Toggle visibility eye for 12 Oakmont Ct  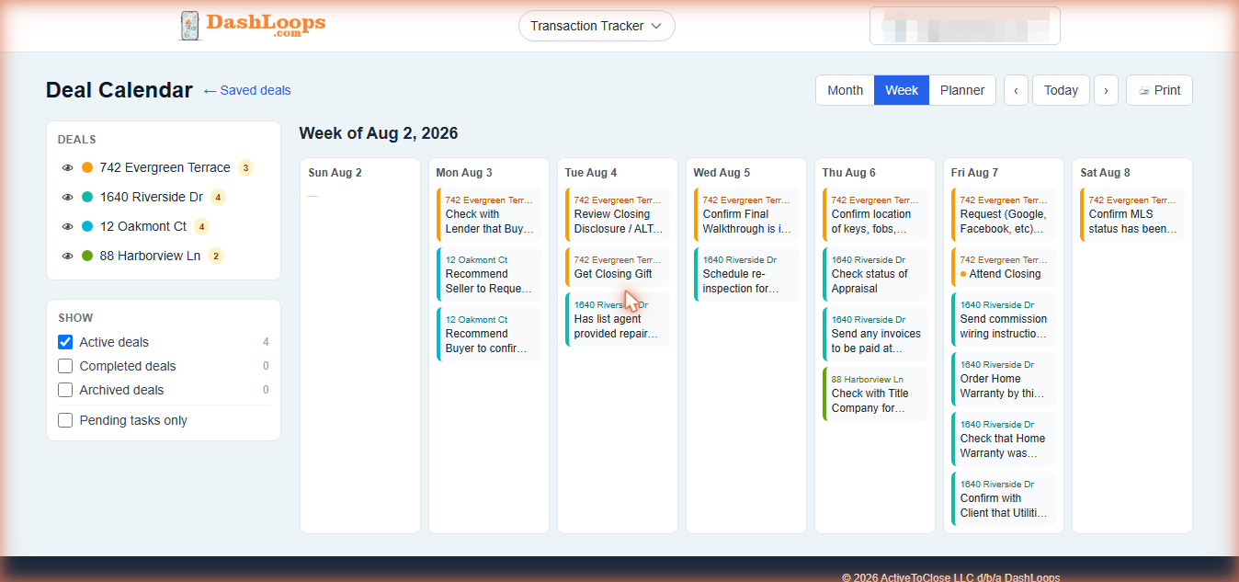(x=67, y=227)
